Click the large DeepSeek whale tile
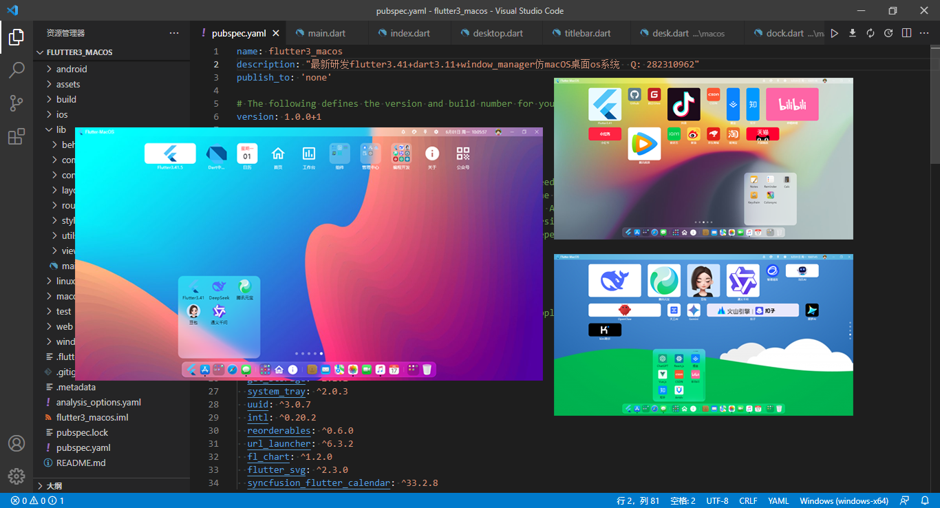Image resolution: width=940 pixels, height=508 pixels. (x=615, y=281)
